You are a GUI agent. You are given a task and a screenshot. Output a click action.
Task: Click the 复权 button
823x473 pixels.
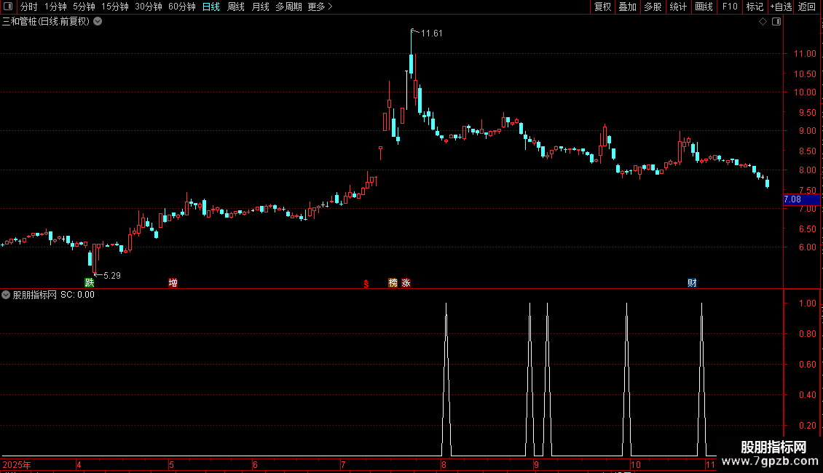tap(602, 7)
